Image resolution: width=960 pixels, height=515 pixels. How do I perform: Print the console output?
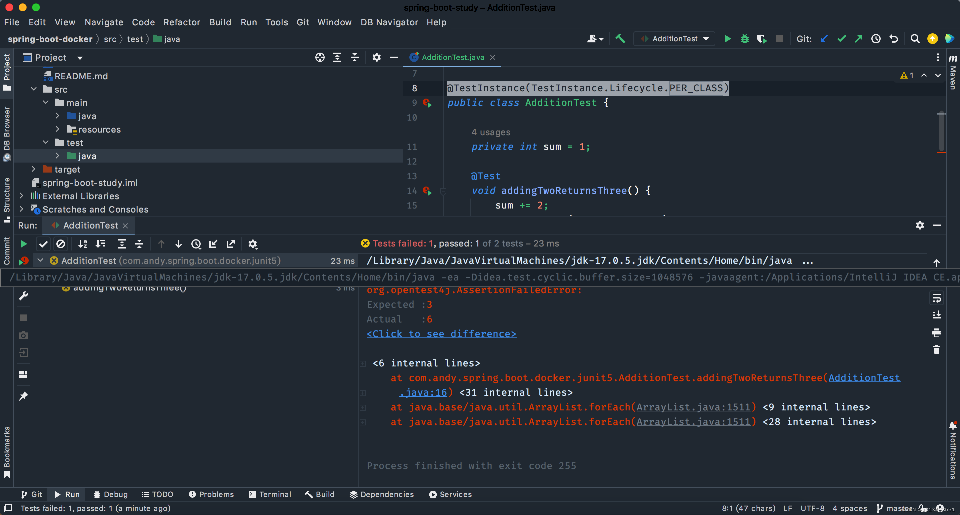(937, 332)
